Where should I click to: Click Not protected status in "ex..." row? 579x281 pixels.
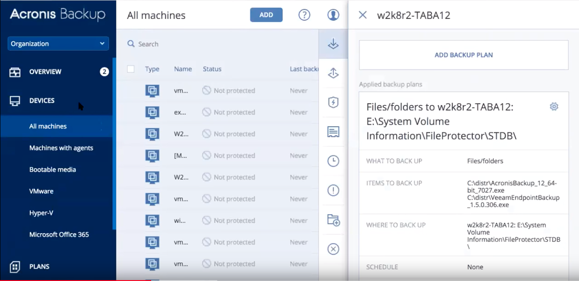pos(229,112)
